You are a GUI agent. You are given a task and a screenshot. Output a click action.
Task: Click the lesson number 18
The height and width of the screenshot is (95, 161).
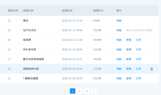pyautogui.click(x=9, y=50)
